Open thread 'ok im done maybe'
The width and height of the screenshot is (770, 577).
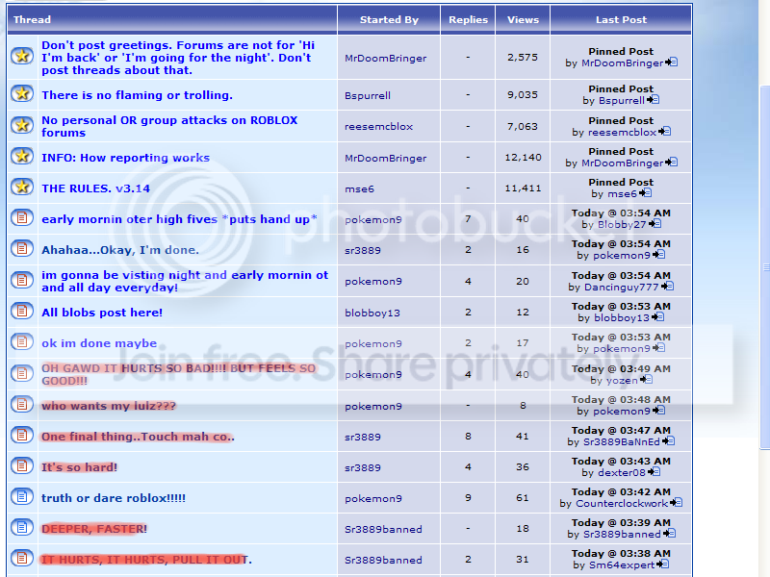(x=99, y=343)
